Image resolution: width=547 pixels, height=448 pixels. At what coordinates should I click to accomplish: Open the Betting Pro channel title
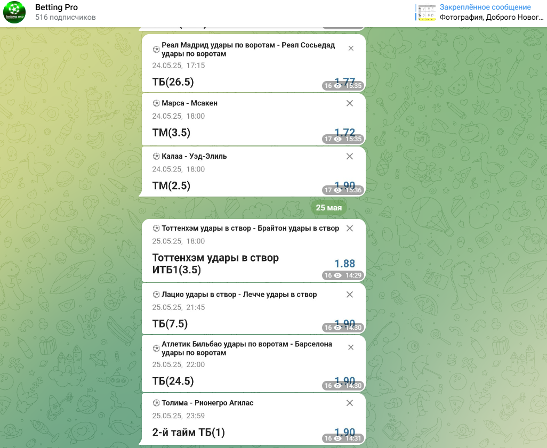click(x=57, y=7)
